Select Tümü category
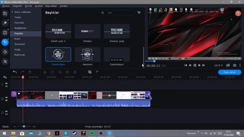Screen dimensions: 244x137 18,18
